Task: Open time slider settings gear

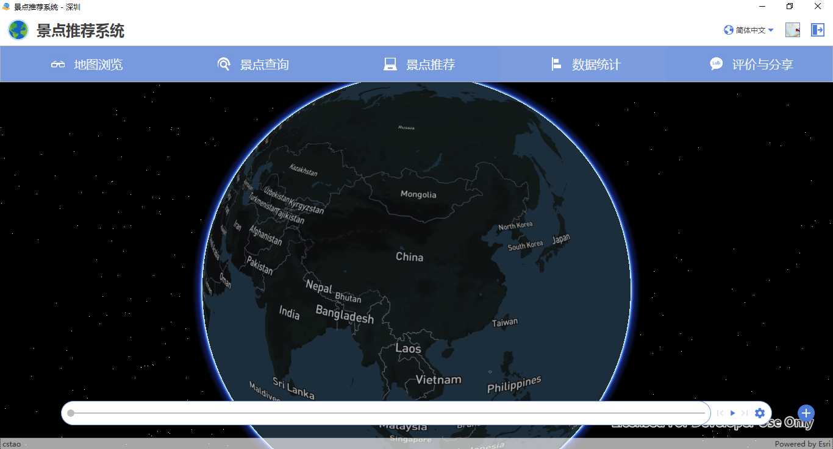Action: [759, 413]
